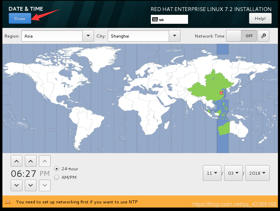This screenshot has width=280, height=211.
Task: Decrease the minutes with down arrow
Action: 31,185
